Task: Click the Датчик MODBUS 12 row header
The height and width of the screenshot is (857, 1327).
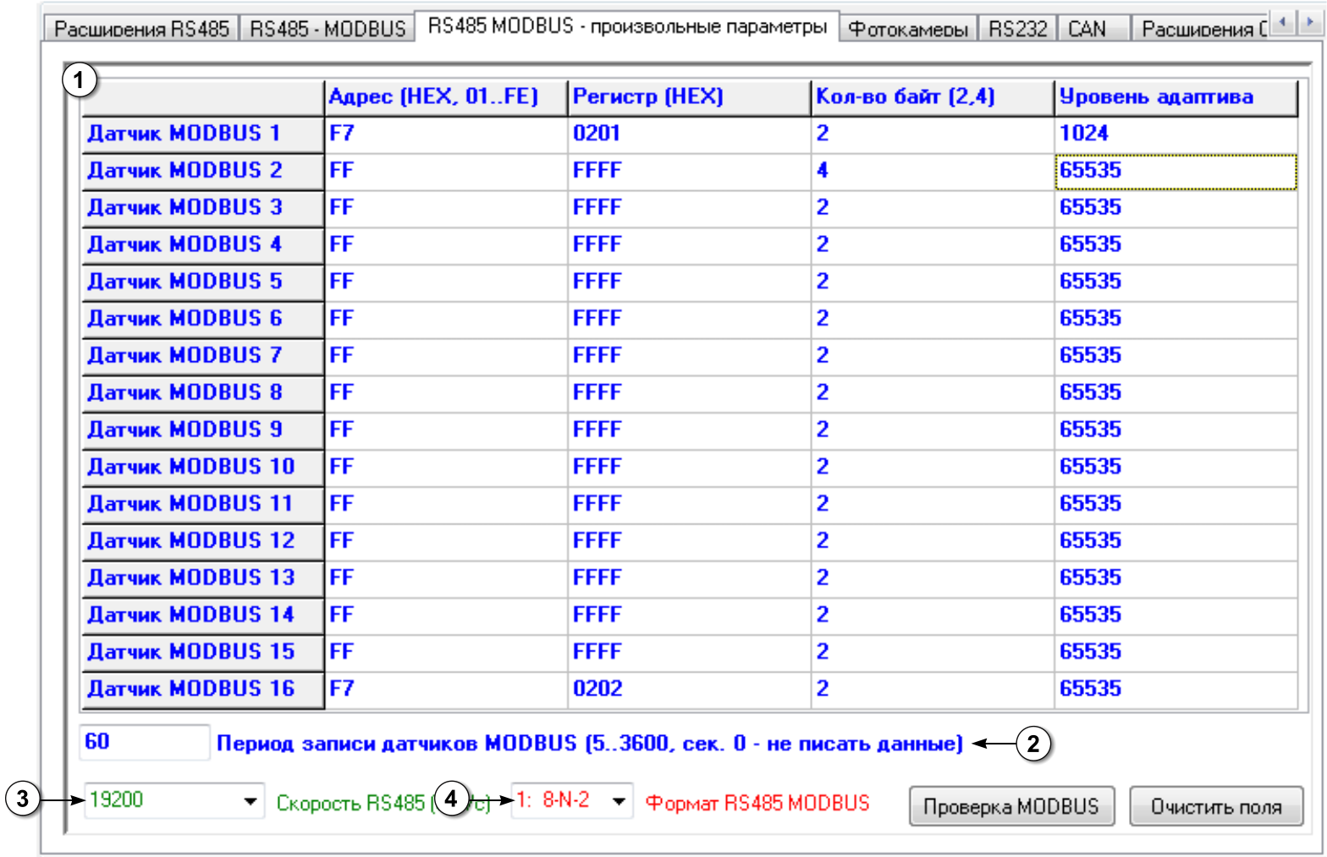Action: tap(203, 541)
